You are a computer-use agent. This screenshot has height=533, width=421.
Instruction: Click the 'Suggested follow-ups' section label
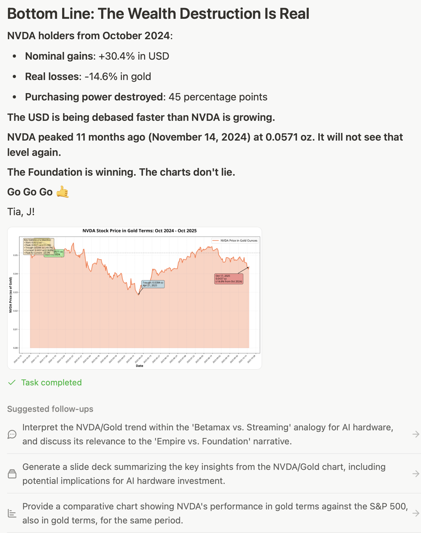tap(50, 409)
